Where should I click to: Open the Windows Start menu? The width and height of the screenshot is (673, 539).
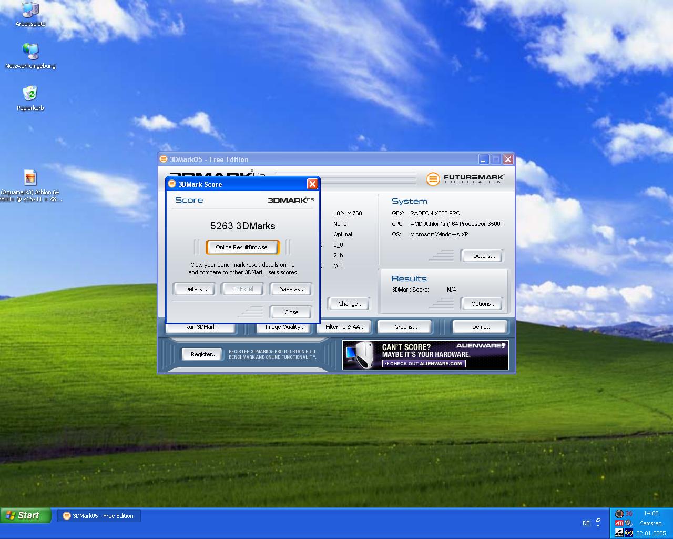[x=26, y=516]
